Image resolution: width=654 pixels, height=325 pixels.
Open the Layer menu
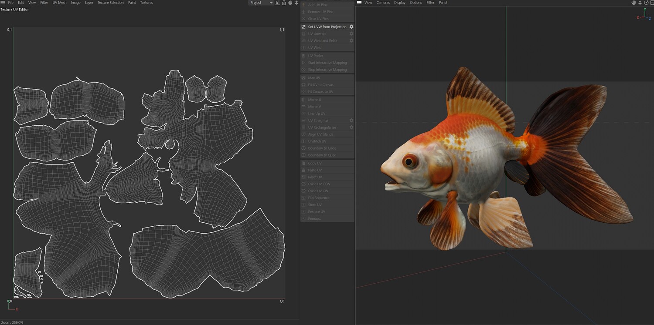(89, 3)
